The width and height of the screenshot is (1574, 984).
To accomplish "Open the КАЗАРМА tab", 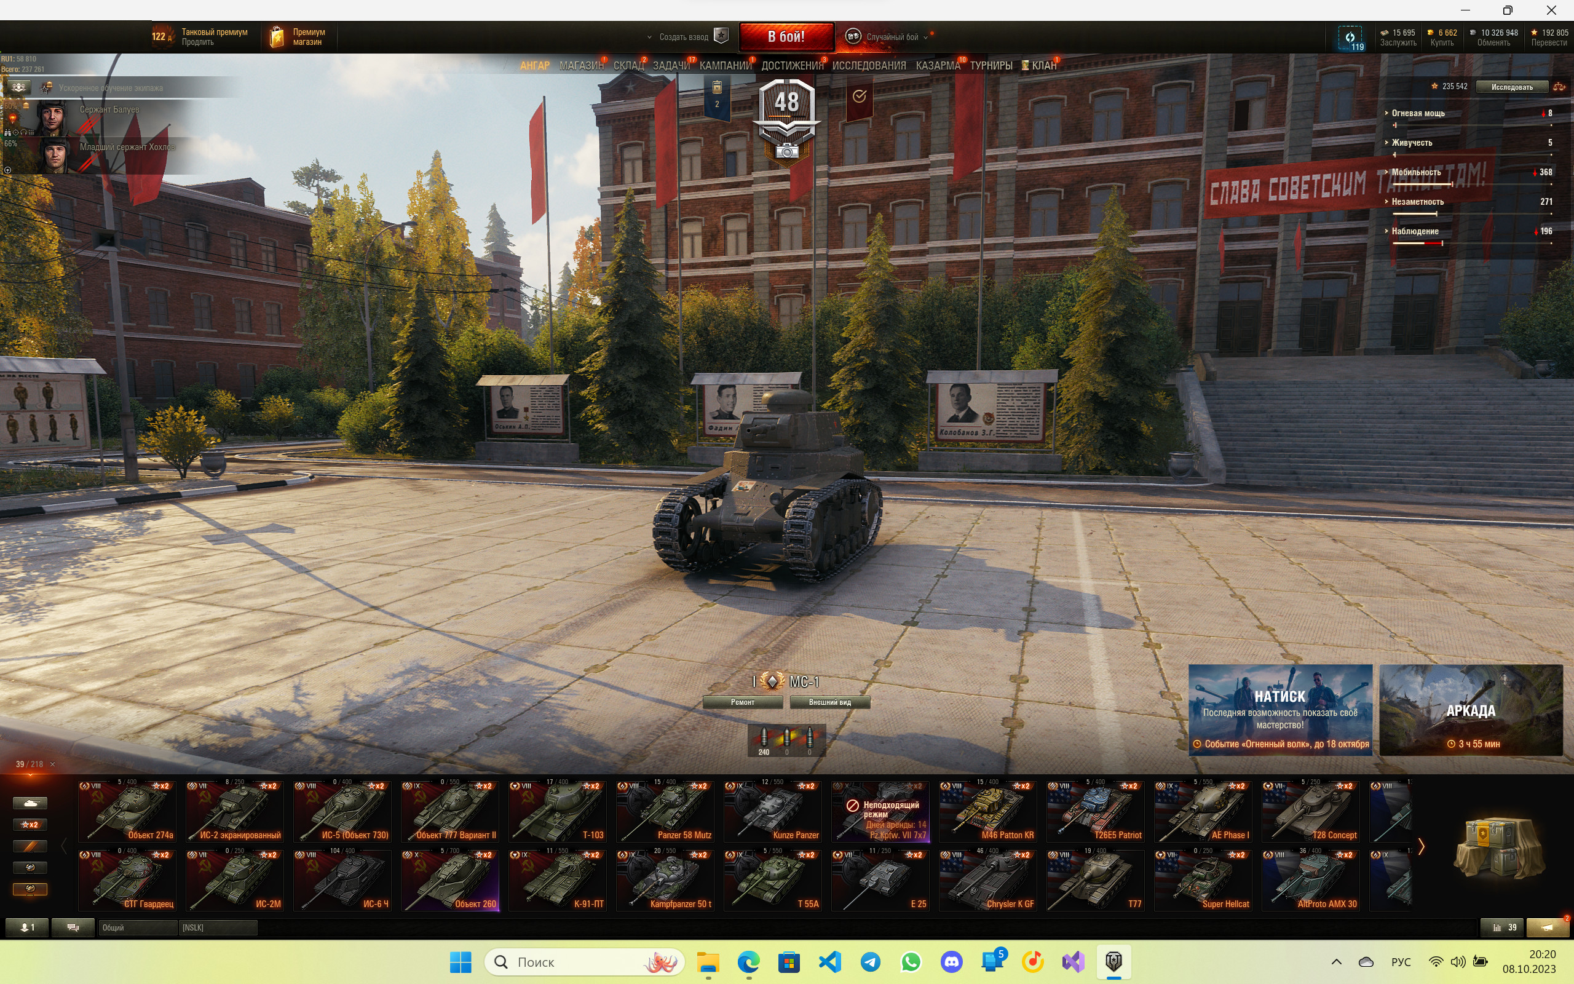I will pos(938,66).
